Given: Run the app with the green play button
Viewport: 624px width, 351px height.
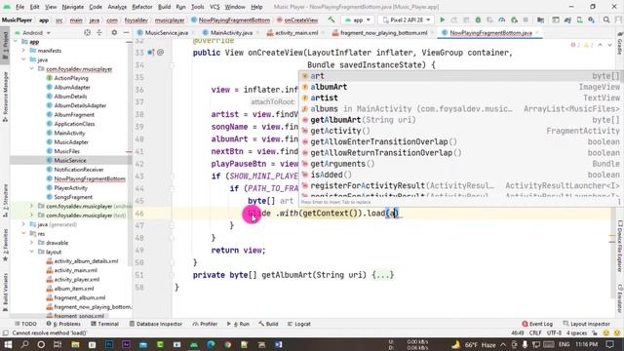Looking at the screenshot, I should pyautogui.click(x=442, y=19).
